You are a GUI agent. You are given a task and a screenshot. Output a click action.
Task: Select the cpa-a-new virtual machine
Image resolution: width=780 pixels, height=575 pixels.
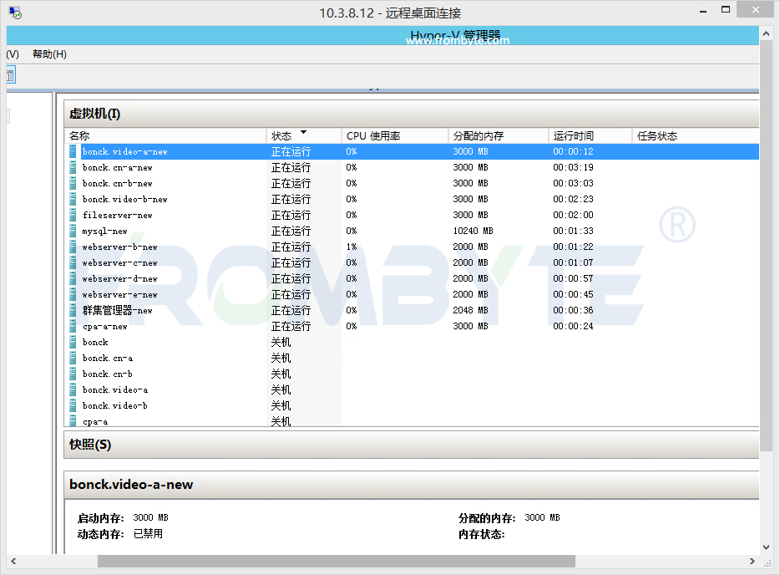[x=412, y=327]
